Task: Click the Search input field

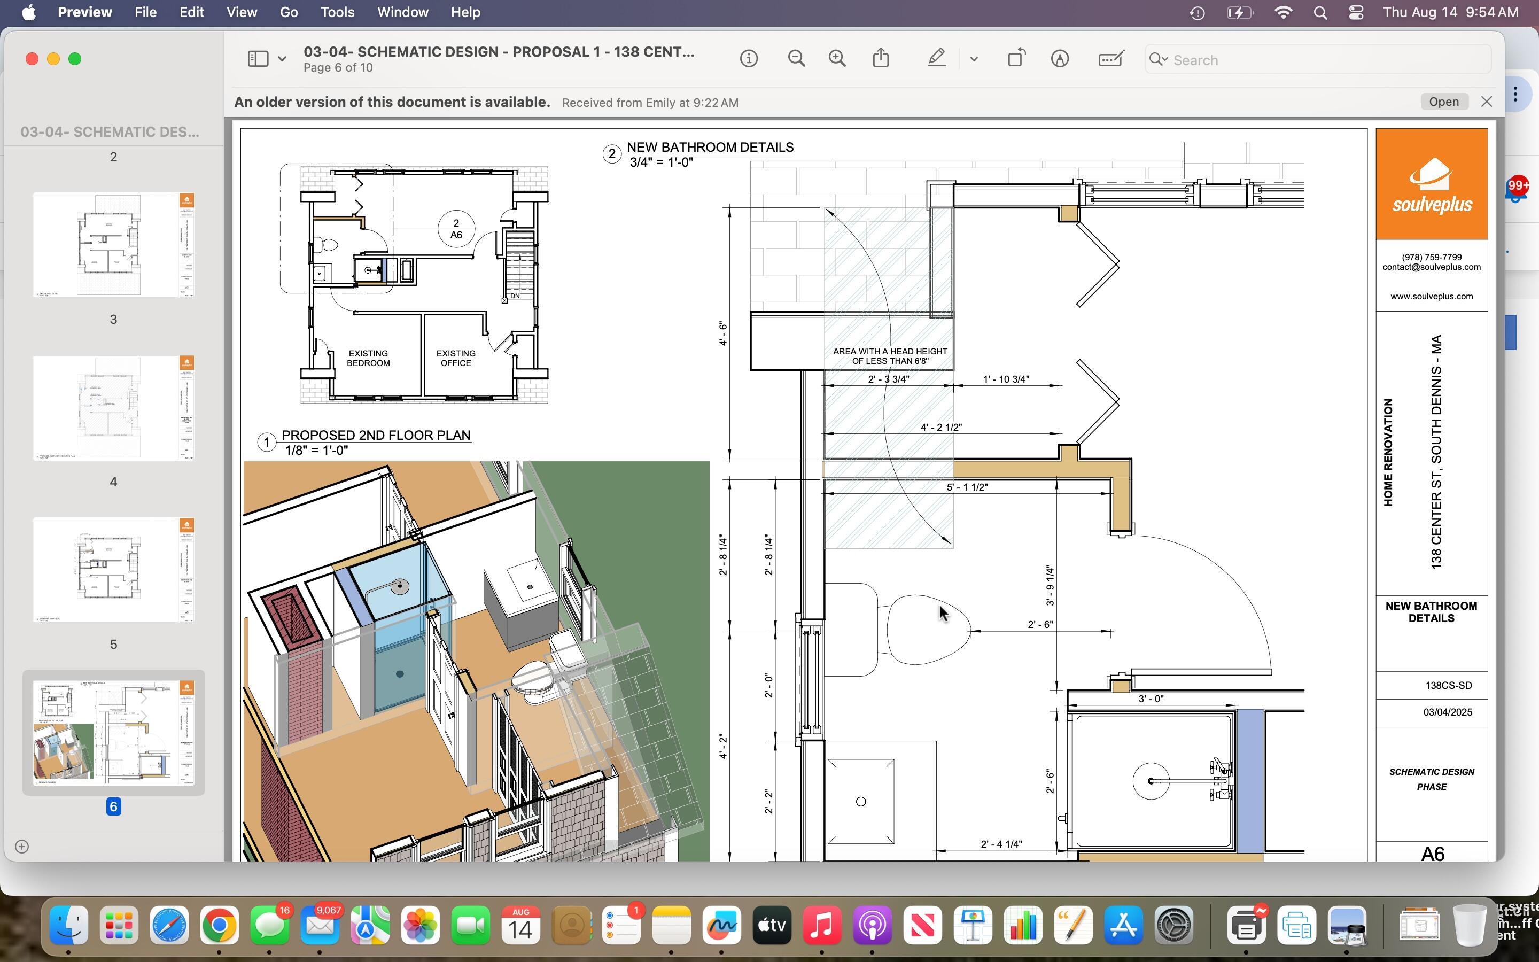Action: pyautogui.click(x=1323, y=60)
